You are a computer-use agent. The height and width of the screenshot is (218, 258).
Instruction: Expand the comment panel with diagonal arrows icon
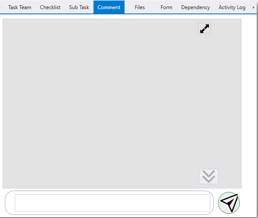tap(205, 29)
